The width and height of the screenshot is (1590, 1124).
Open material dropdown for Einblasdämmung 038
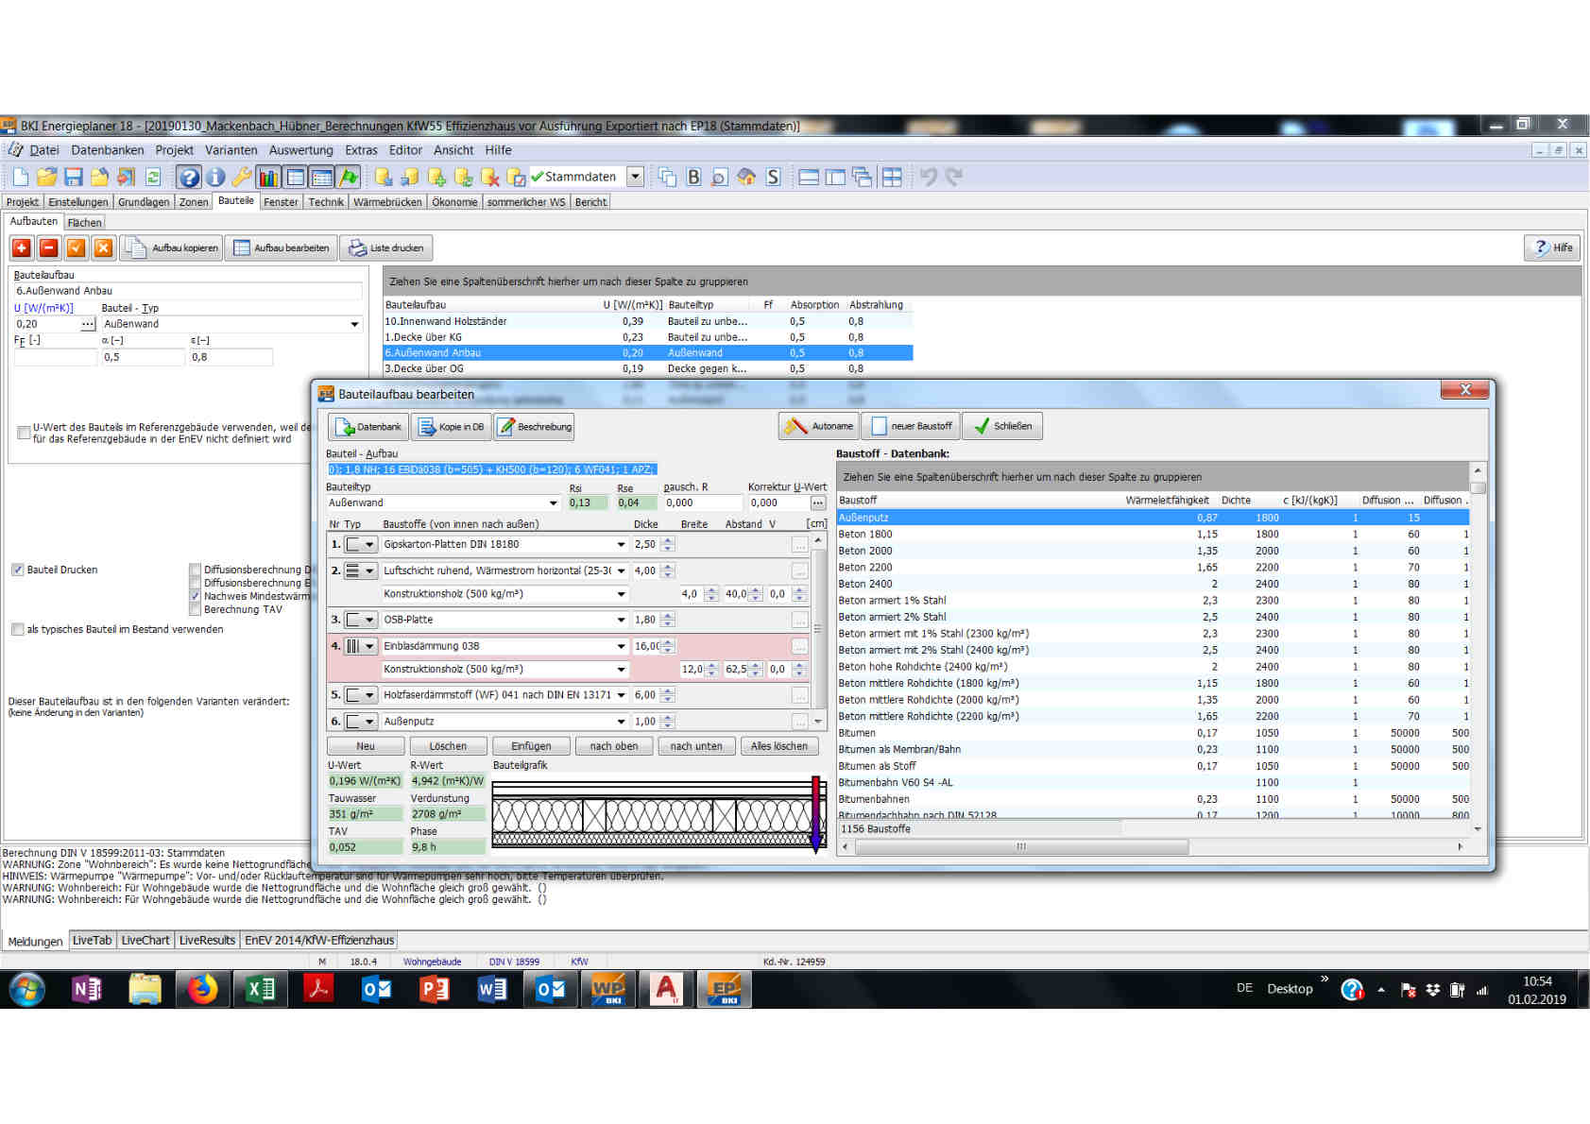(x=621, y=647)
